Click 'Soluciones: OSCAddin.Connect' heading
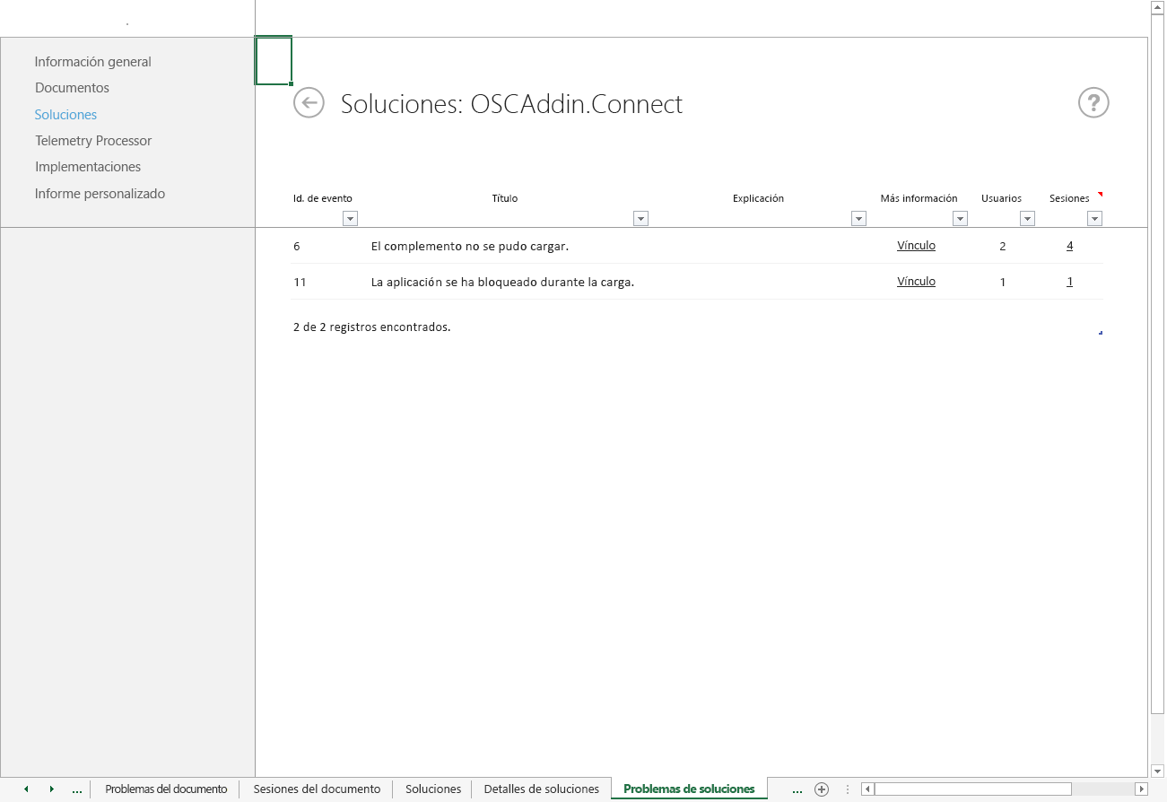The width and height of the screenshot is (1167, 802). click(511, 104)
